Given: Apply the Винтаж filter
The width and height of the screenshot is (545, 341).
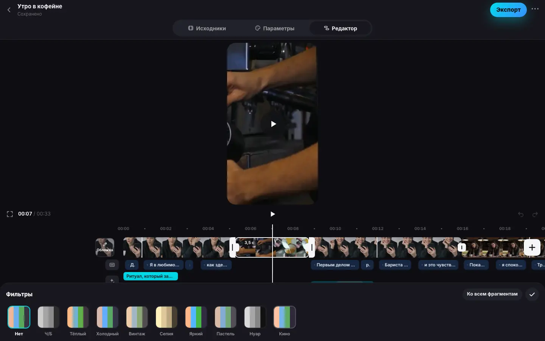Looking at the screenshot, I should click(x=137, y=317).
